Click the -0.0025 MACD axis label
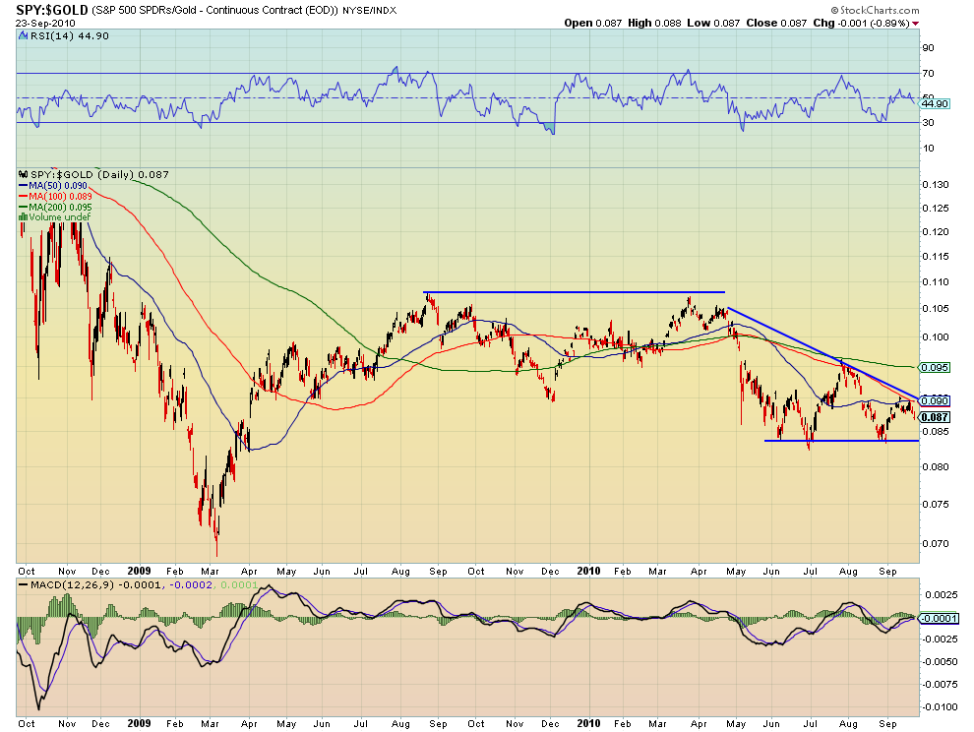This screenshot has height=732, width=974. pyautogui.click(x=939, y=640)
